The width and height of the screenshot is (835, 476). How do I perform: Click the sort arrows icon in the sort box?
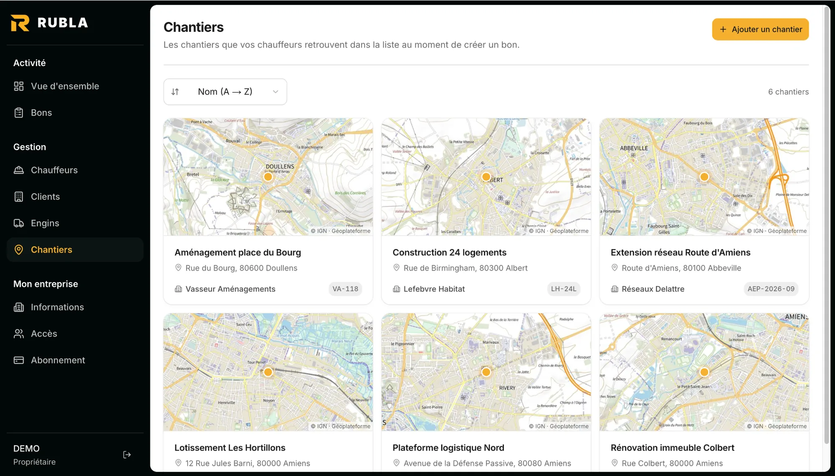(x=175, y=91)
